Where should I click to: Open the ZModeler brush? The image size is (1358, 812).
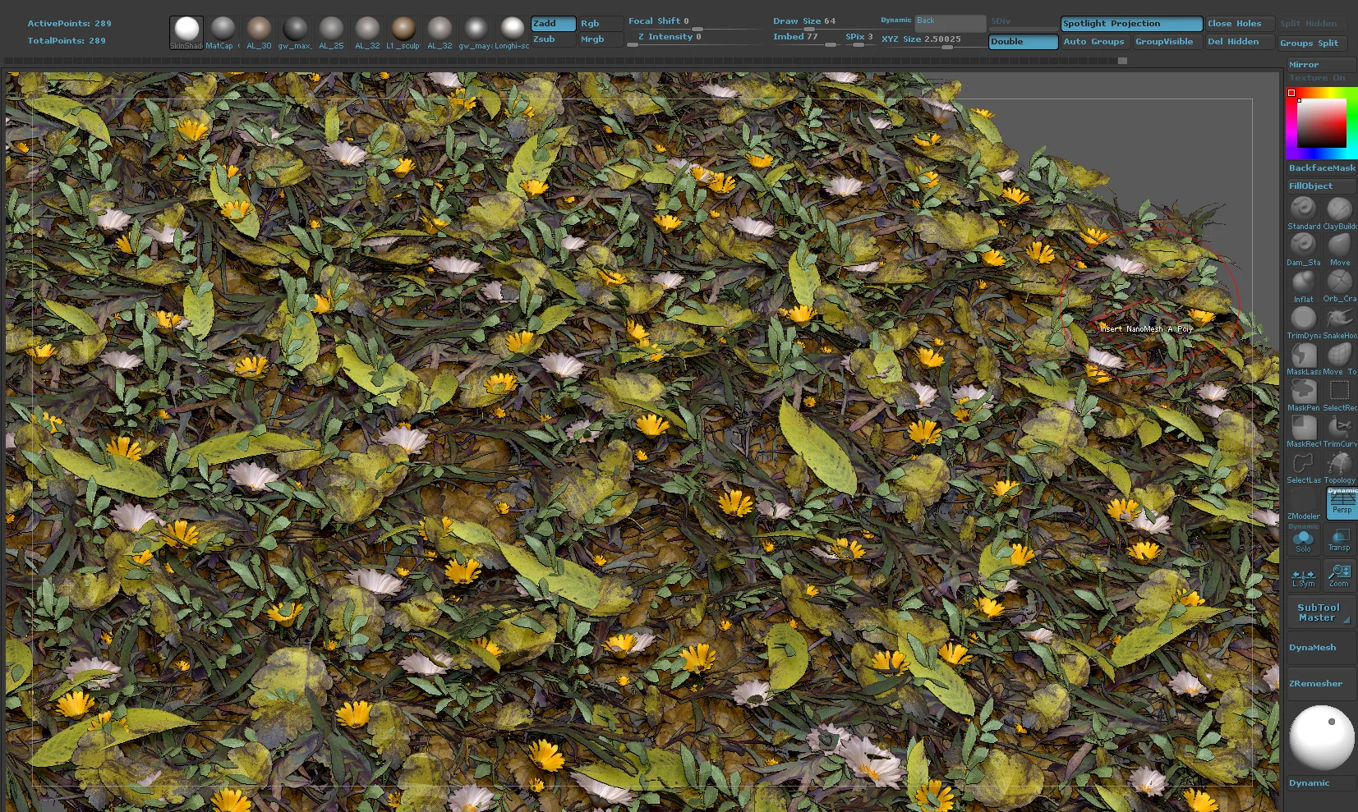(x=1303, y=501)
